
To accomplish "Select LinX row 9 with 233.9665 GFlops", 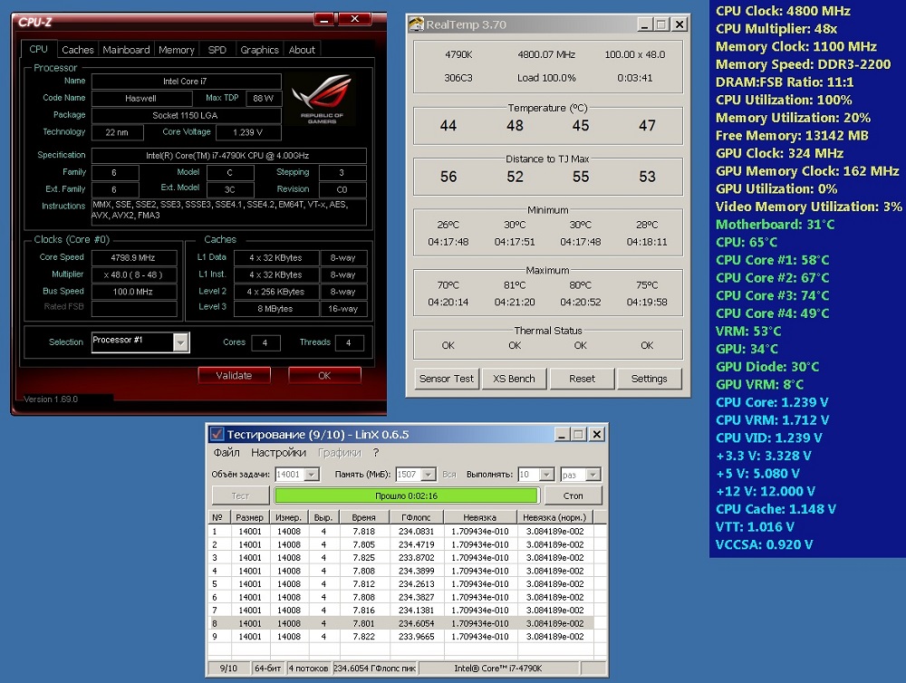I will pyautogui.click(x=400, y=636).
